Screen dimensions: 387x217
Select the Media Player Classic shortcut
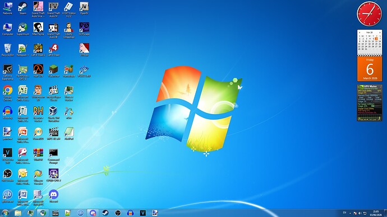click(53, 93)
